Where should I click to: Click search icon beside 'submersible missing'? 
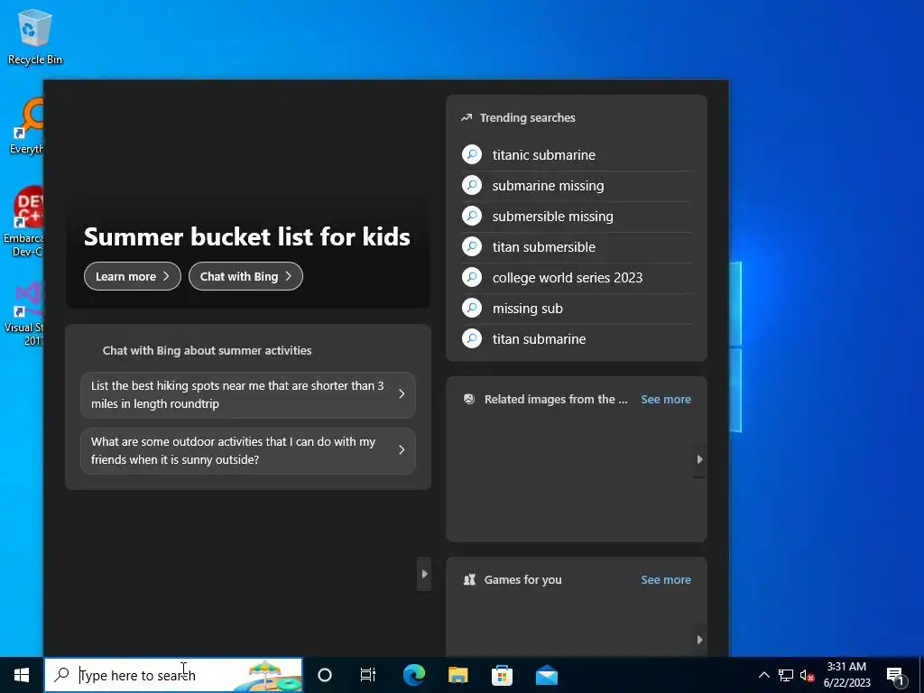tap(472, 216)
